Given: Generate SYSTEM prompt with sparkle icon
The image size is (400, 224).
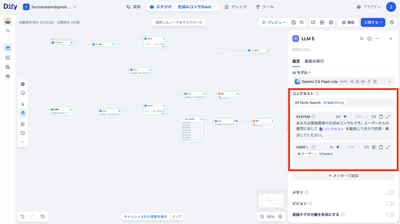Looking at the screenshot, I should pos(345,117).
